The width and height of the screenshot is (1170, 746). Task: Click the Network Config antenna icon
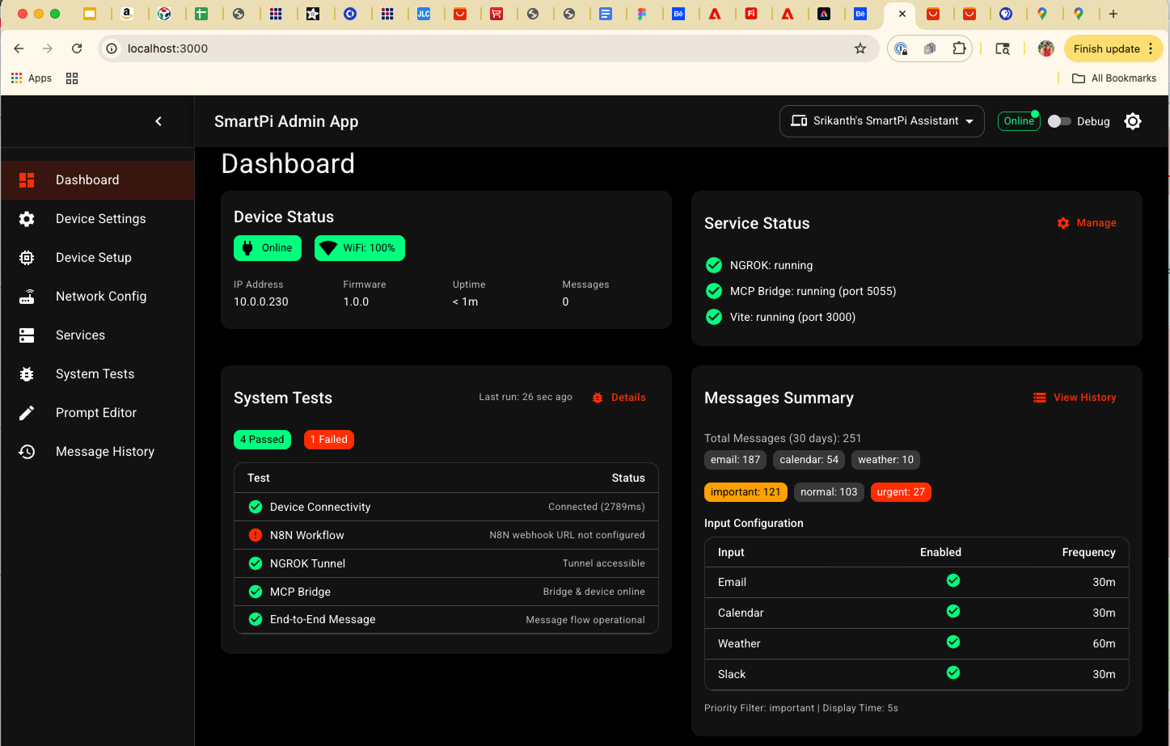pos(27,296)
